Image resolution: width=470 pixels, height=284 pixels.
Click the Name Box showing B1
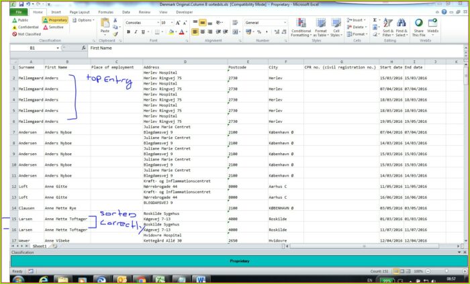32,48
